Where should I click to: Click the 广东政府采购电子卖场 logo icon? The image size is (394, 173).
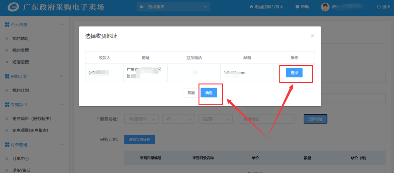pos(13,7)
